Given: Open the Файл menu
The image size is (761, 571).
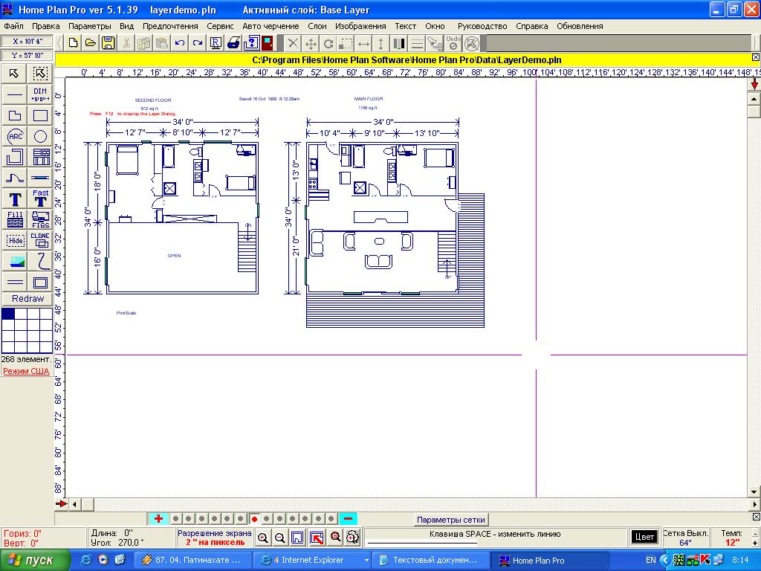Looking at the screenshot, I should tap(13, 26).
